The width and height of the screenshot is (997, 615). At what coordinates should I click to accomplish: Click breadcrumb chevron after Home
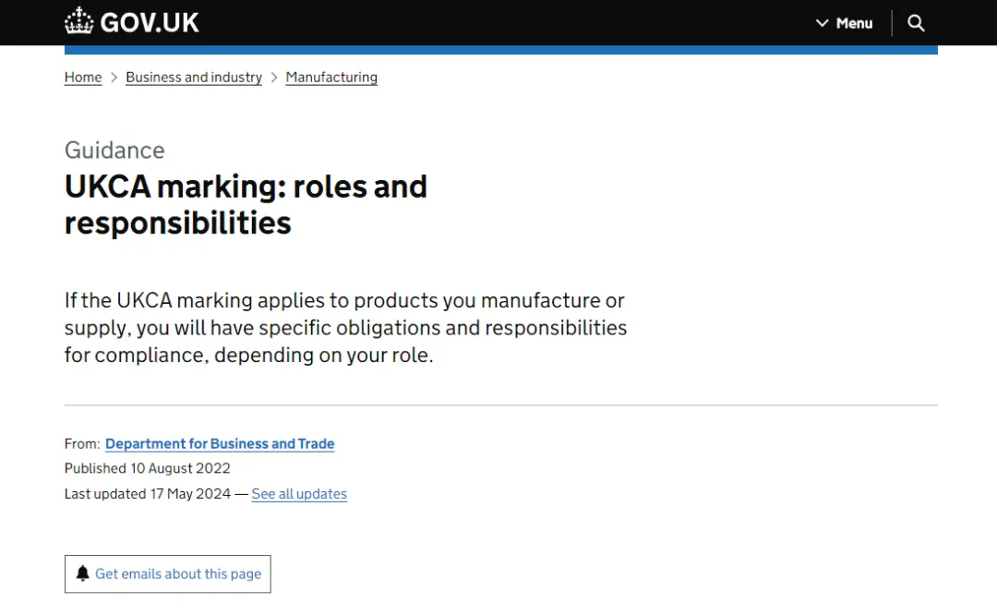(x=114, y=77)
